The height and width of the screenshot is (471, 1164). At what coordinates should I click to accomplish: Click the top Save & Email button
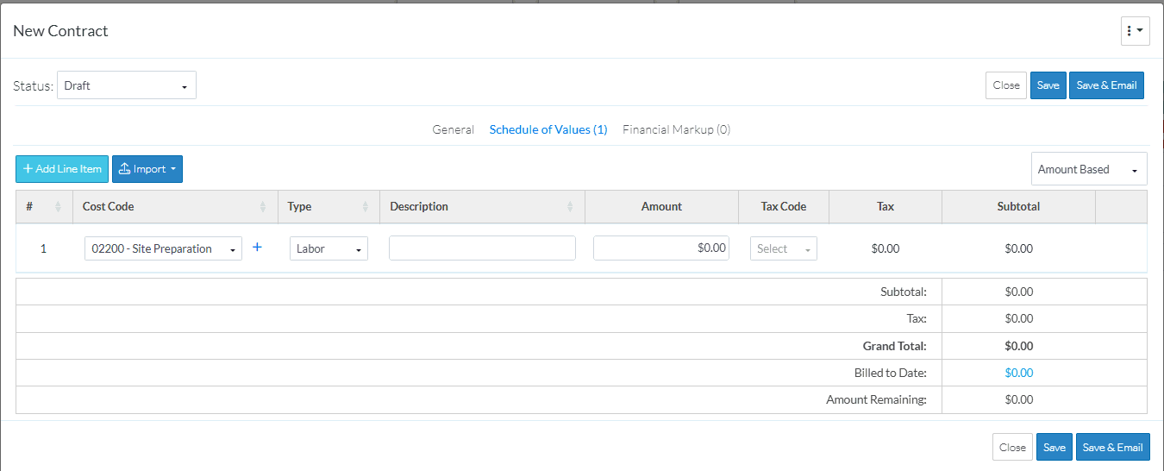click(x=1106, y=85)
